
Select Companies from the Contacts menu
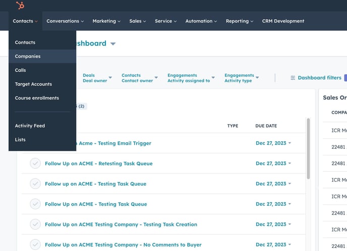tap(28, 56)
